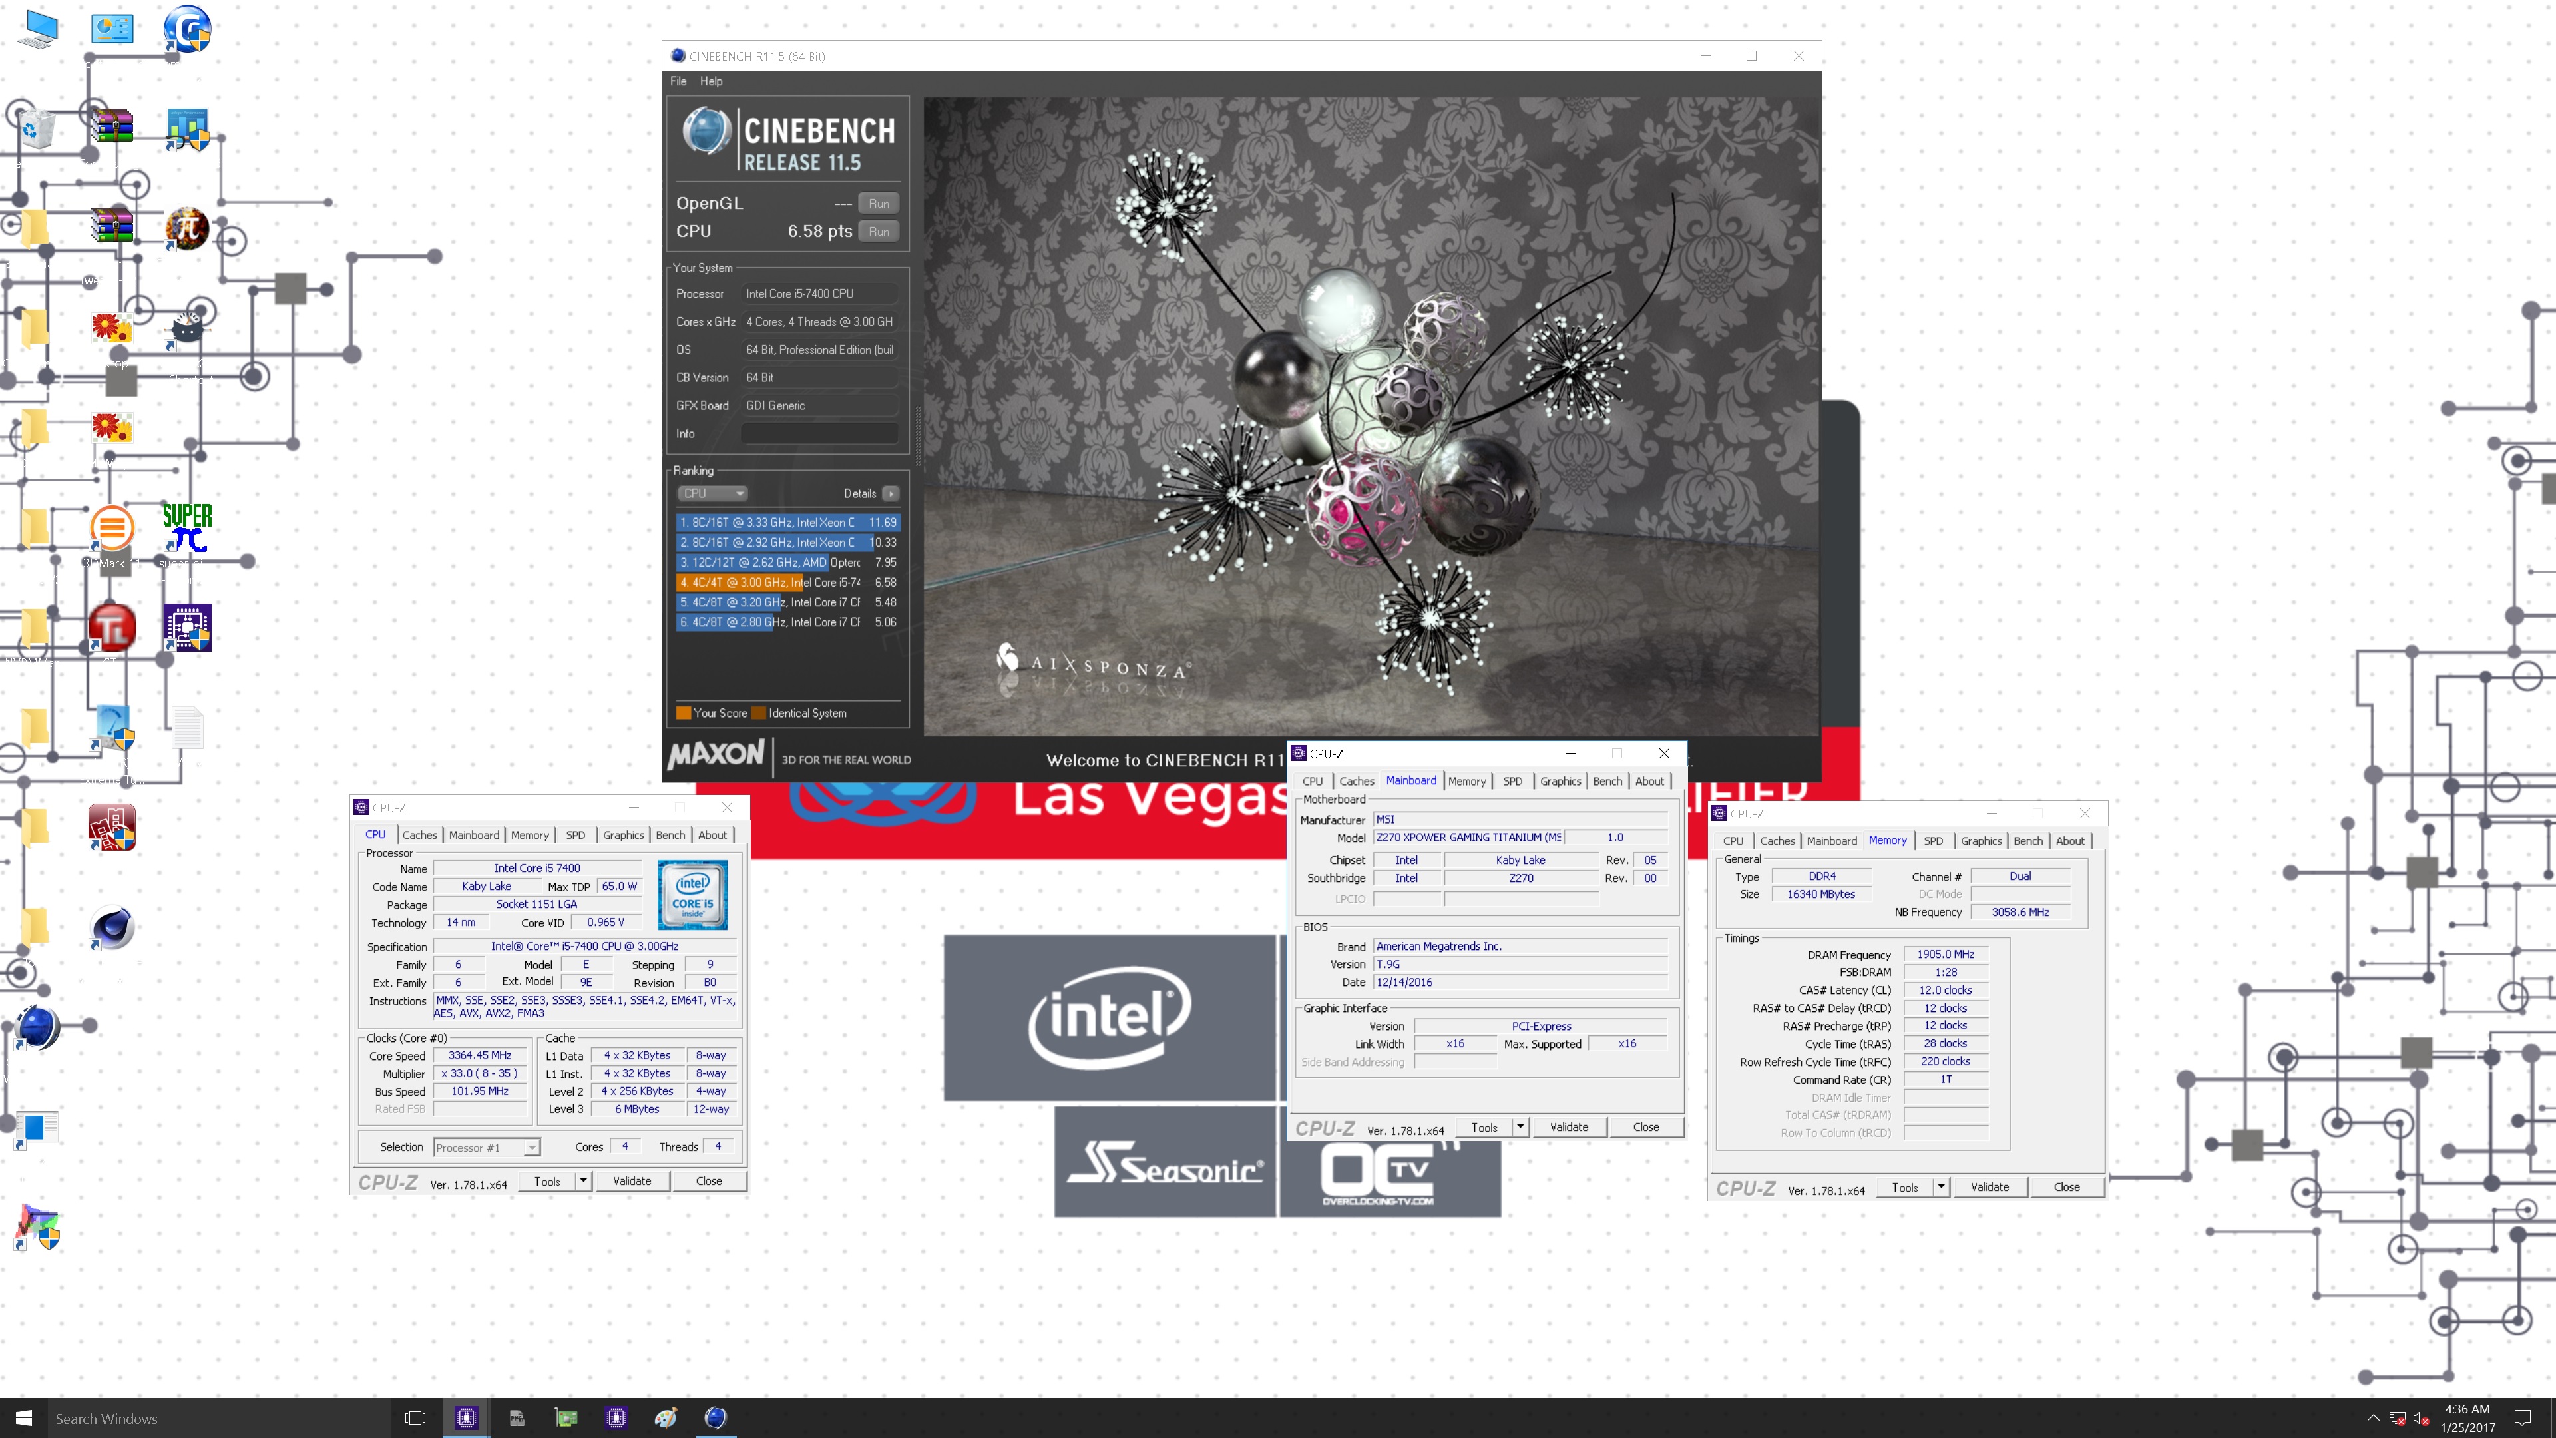Click the Cinebench rendered scene viewport
Viewport: 2556px width, 1438px height.
click(1371, 416)
